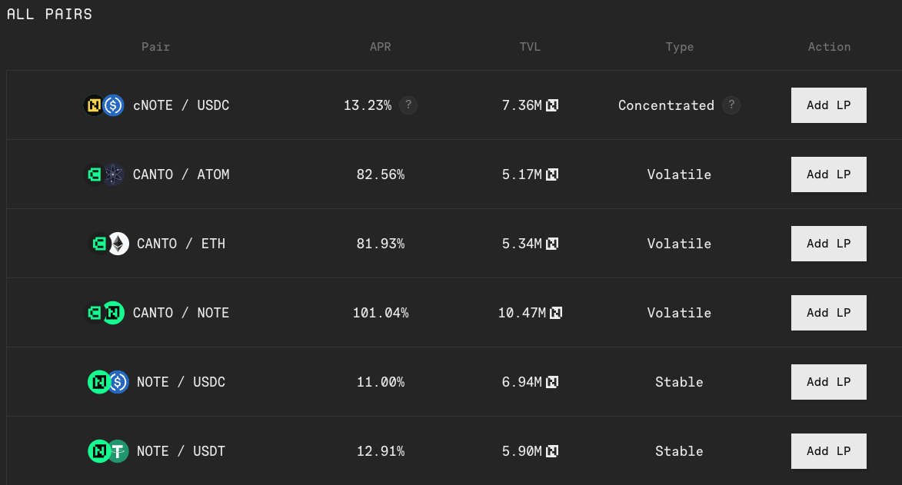Select the CANTO / NOTE pair name
Image resolution: width=902 pixels, height=485 pixels.
(181, 313)
